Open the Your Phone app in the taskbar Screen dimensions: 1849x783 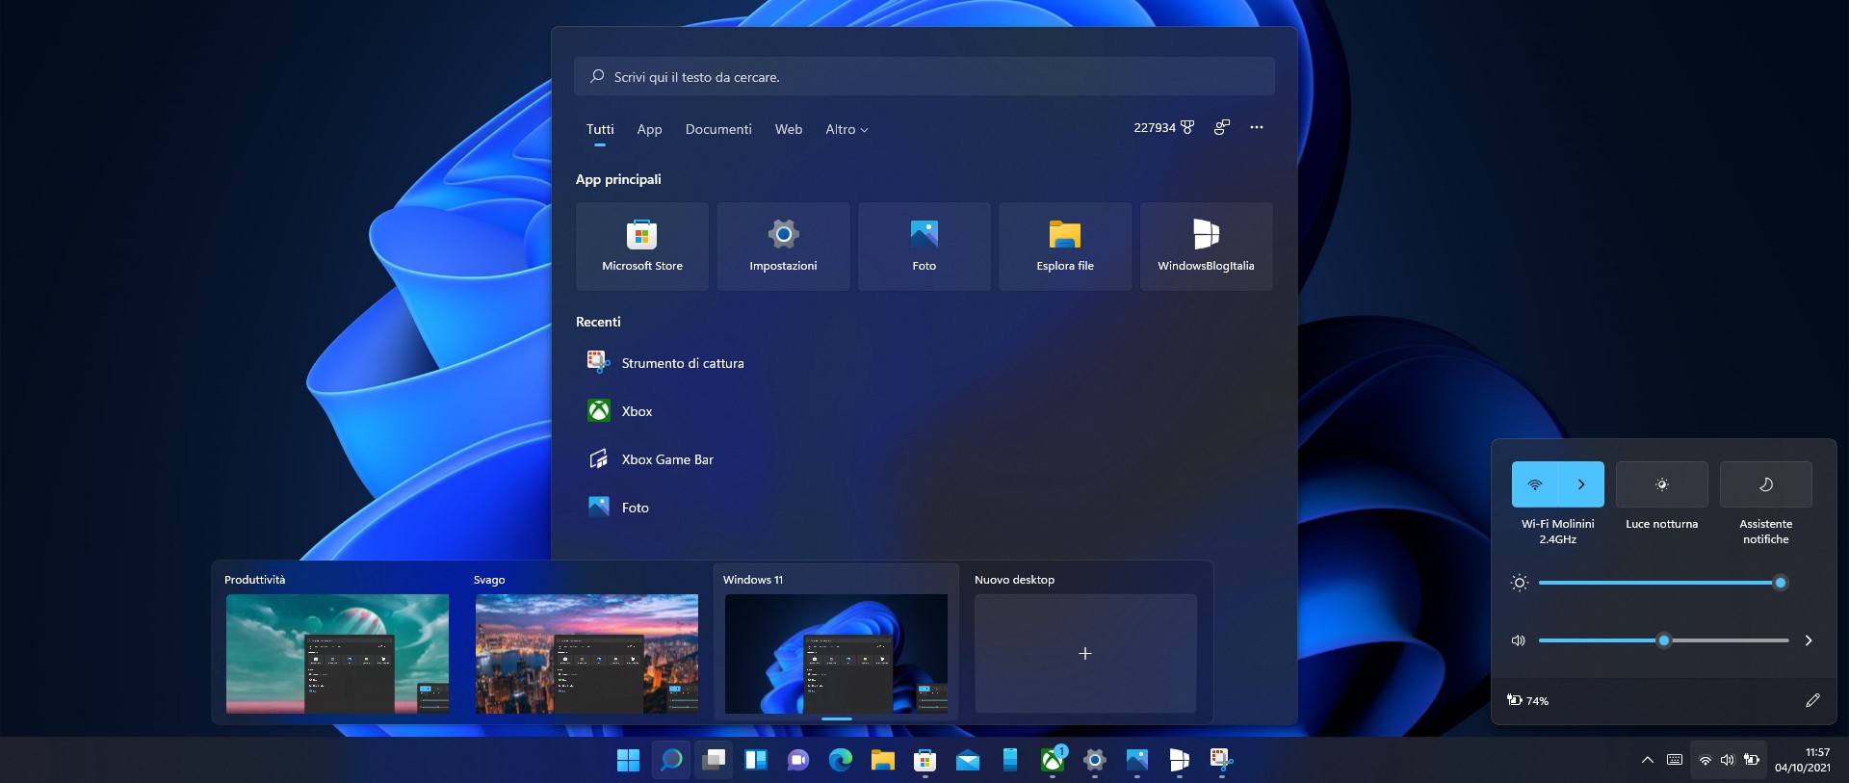pos(1010,760)
